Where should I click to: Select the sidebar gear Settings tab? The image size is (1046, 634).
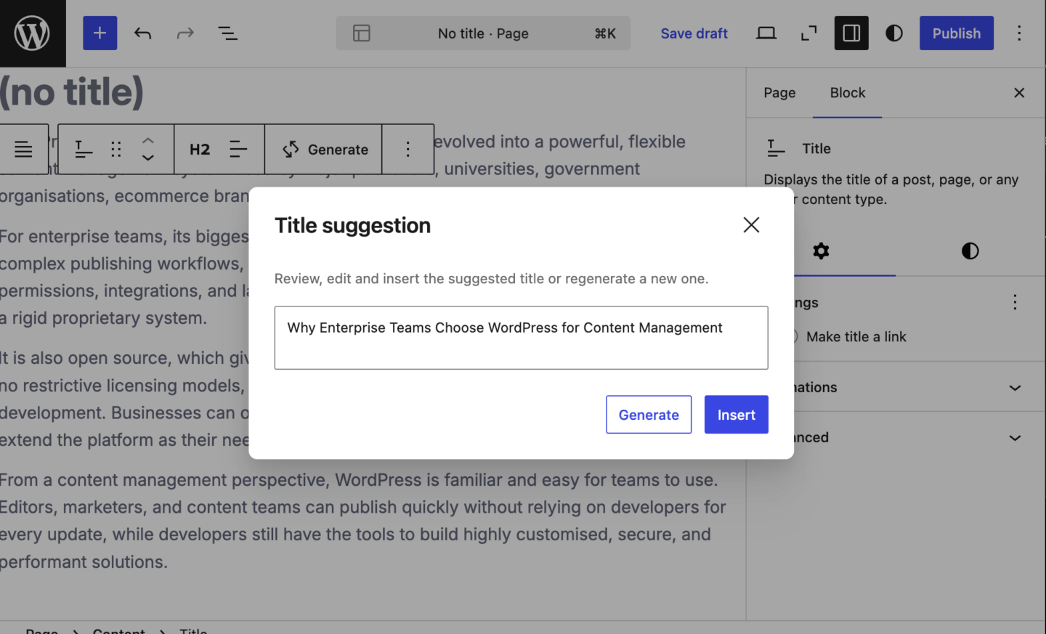point(821,251)
